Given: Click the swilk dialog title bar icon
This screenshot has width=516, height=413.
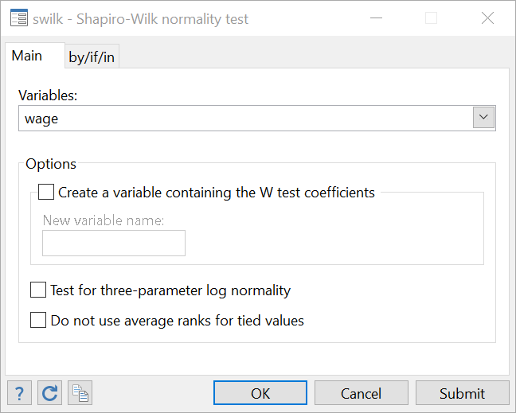Looking at the screenshot, I should (19, 18).
